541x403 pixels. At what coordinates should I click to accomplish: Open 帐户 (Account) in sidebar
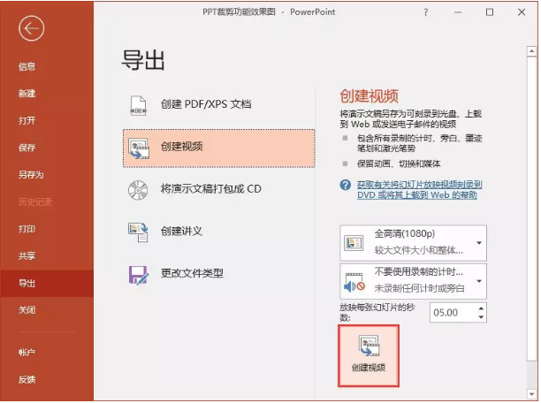[27, 353]
